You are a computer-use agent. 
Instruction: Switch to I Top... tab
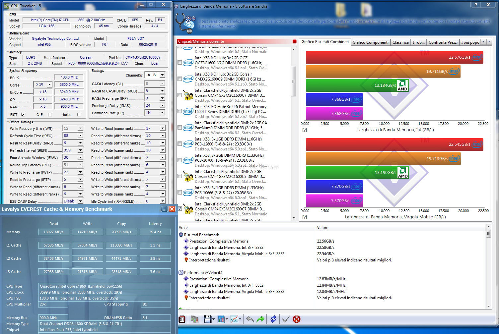tap(418, 42)
